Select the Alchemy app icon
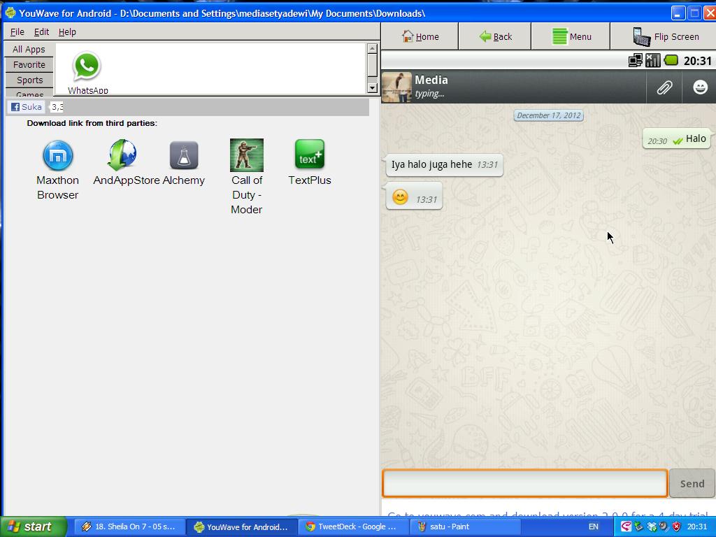Screen dimensions: 716x537 [183, 155]
